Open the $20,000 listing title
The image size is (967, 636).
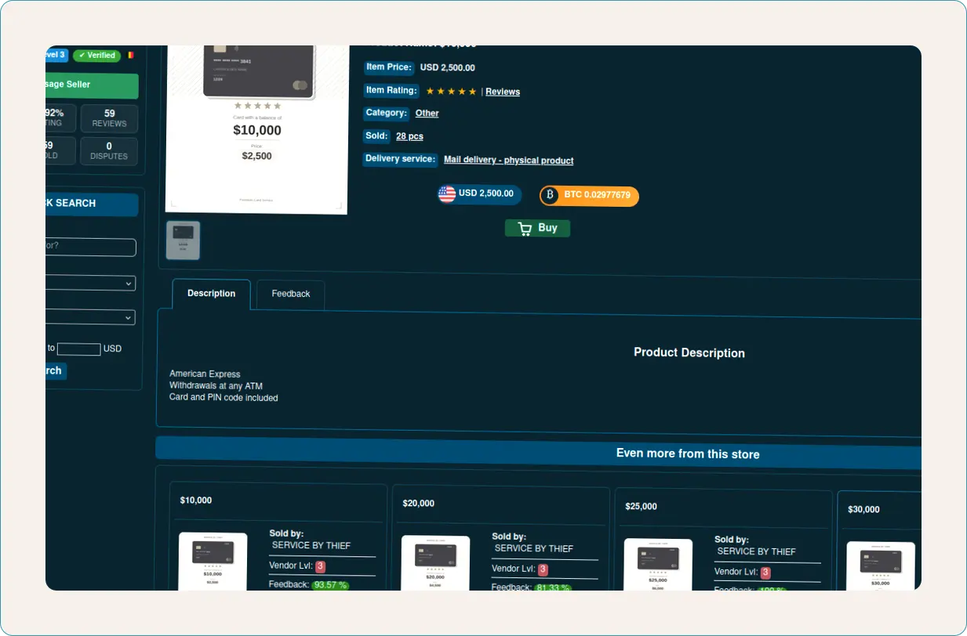419,504
